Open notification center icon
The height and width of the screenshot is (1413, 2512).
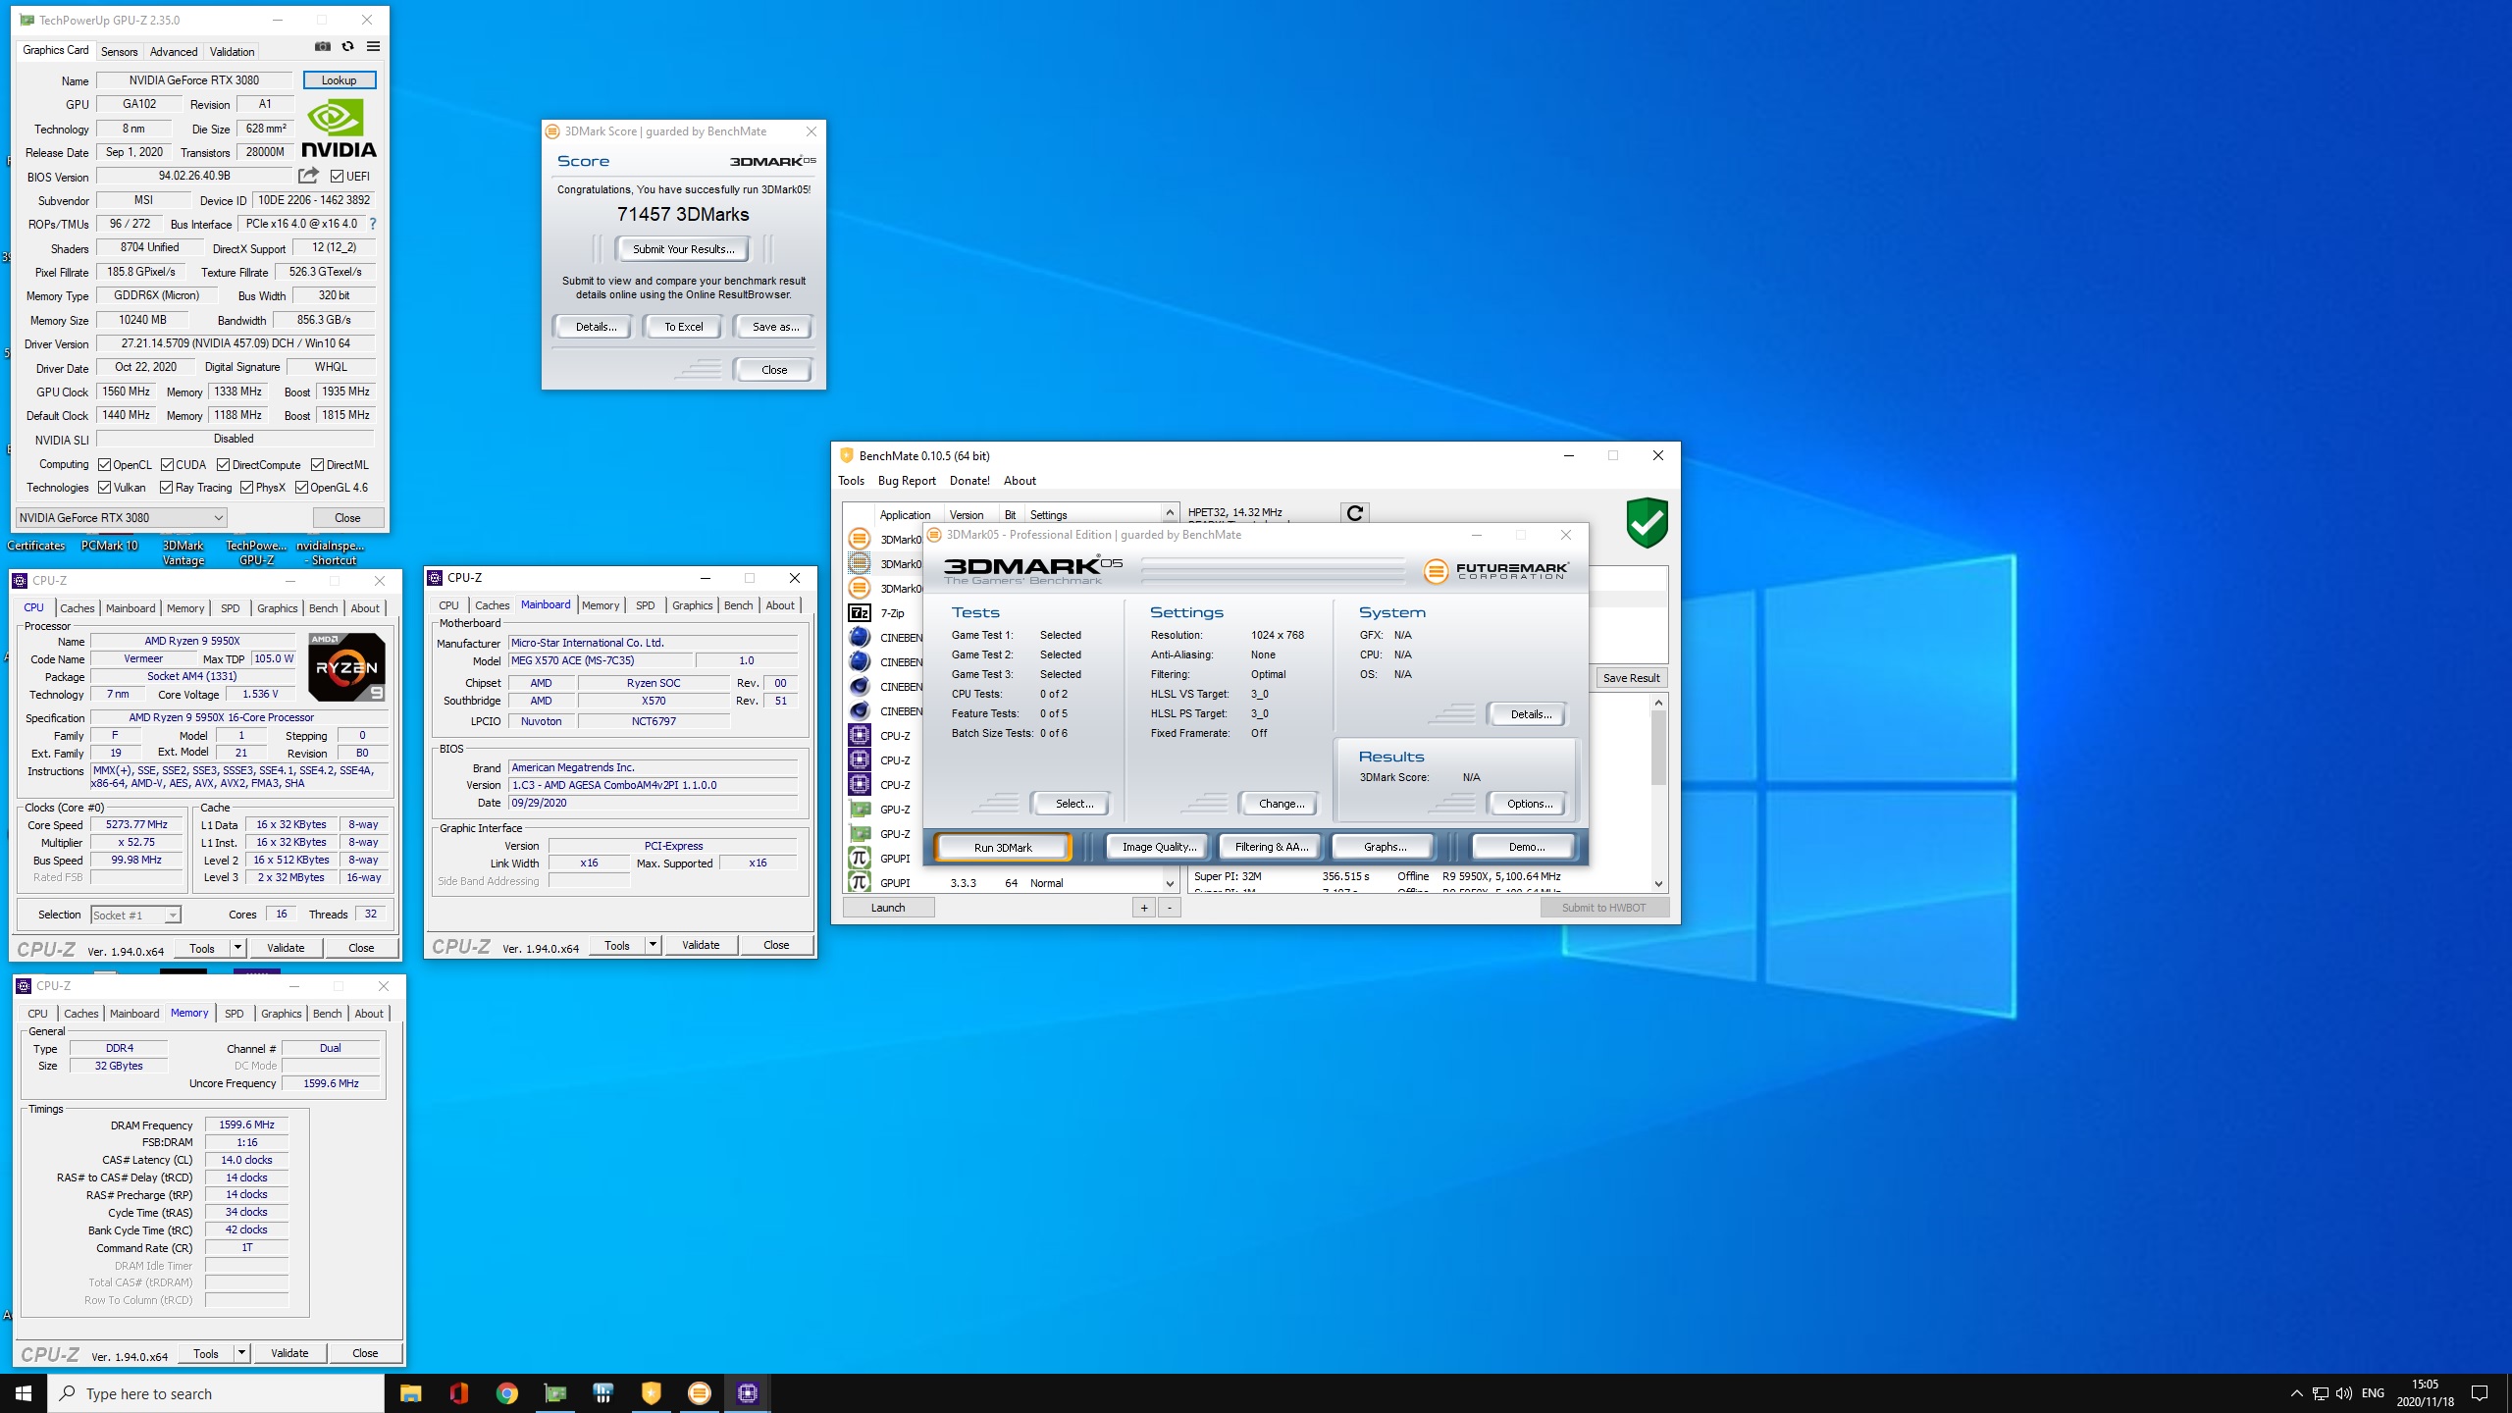pyautogui.click(x=2480, y=1393)
